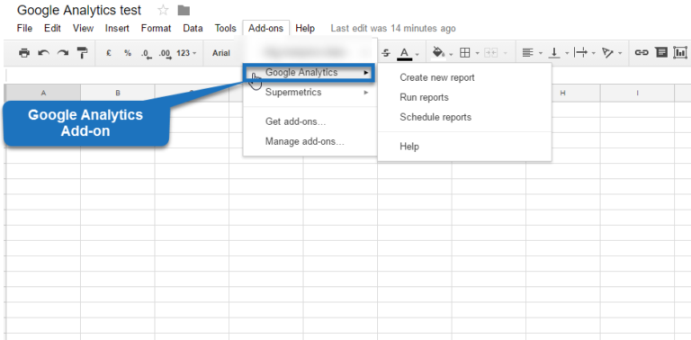Open the horizontal align dropdown arrow
The image size is (691, 340).
coord(540,54)
